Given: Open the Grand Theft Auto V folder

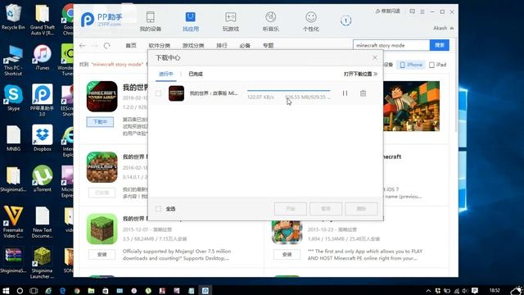Looking at the screenshot, I should pos(42,20).
